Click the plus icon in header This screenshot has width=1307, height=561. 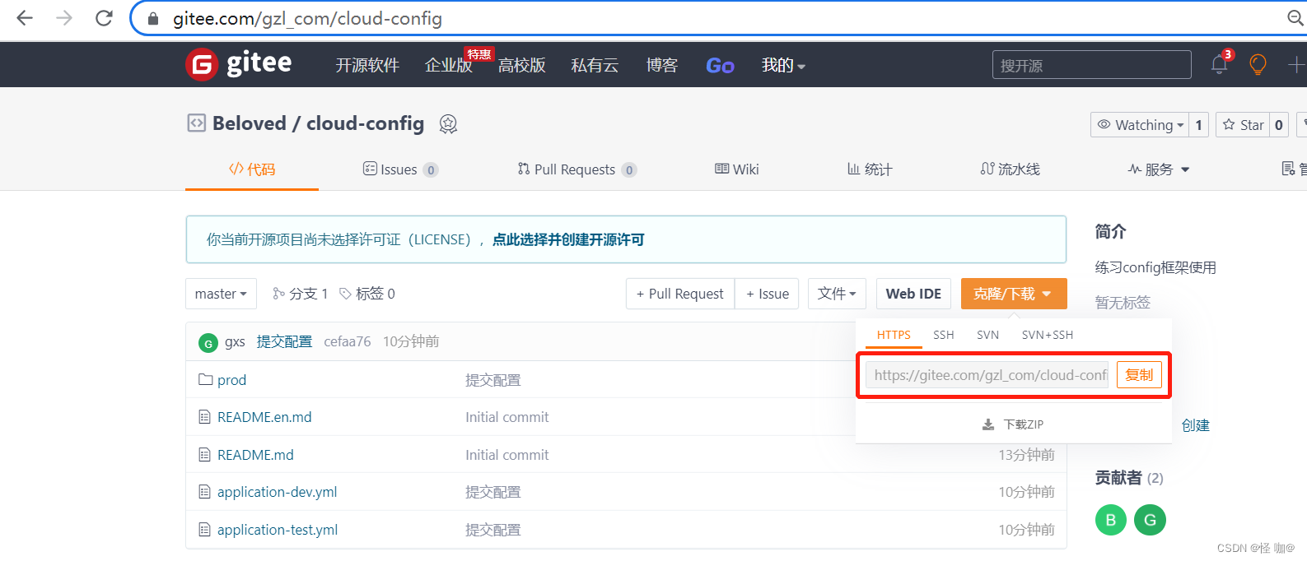coord(1296,64)
